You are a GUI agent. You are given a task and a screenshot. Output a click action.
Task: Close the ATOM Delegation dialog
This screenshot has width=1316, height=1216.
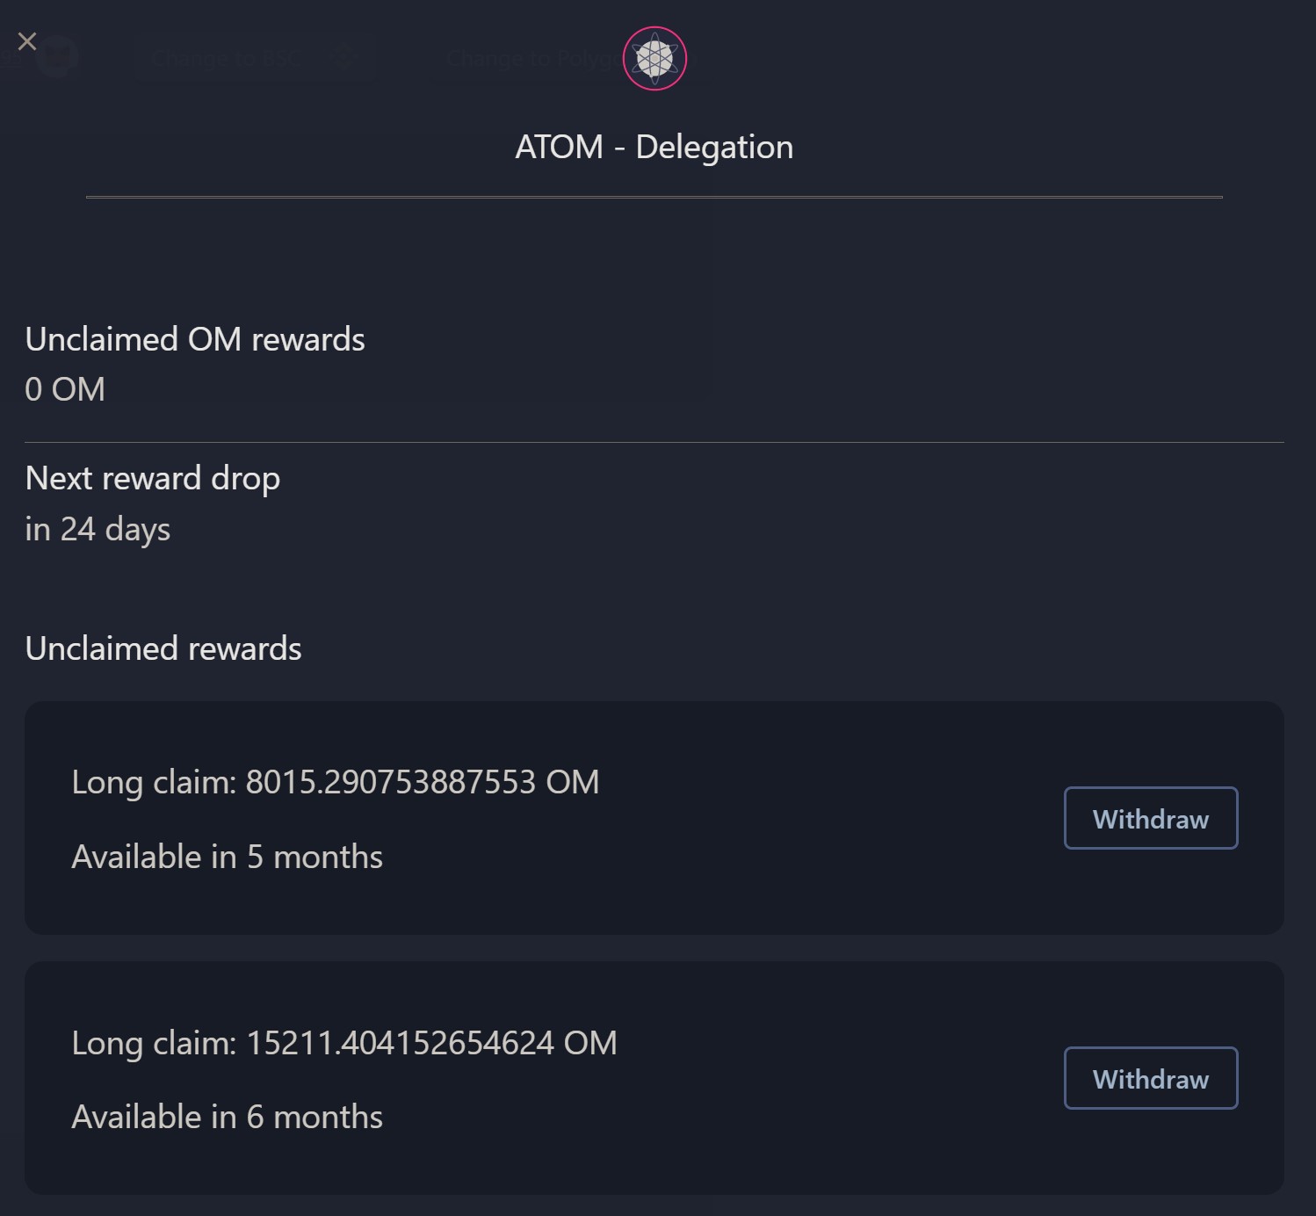pyautogui.click(x=27, y=41)
